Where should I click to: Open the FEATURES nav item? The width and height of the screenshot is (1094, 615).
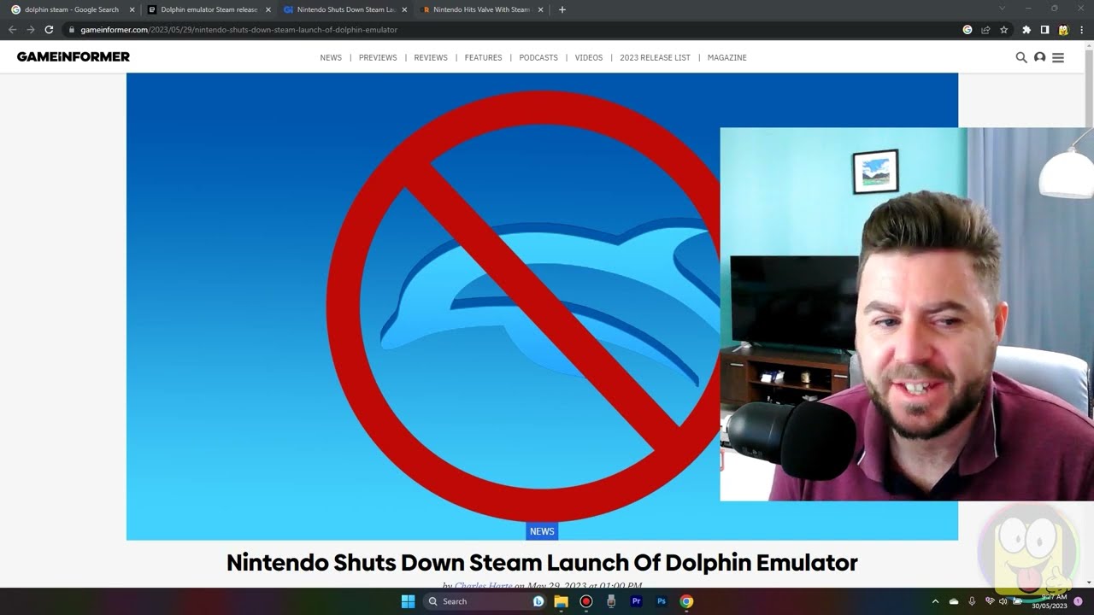click(483, 57)
